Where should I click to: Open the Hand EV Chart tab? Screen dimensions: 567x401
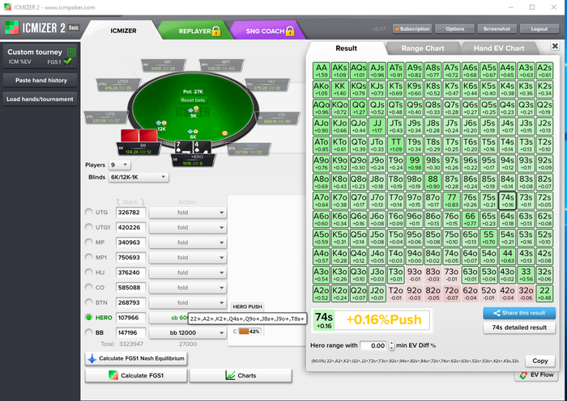tap(499, 48)
